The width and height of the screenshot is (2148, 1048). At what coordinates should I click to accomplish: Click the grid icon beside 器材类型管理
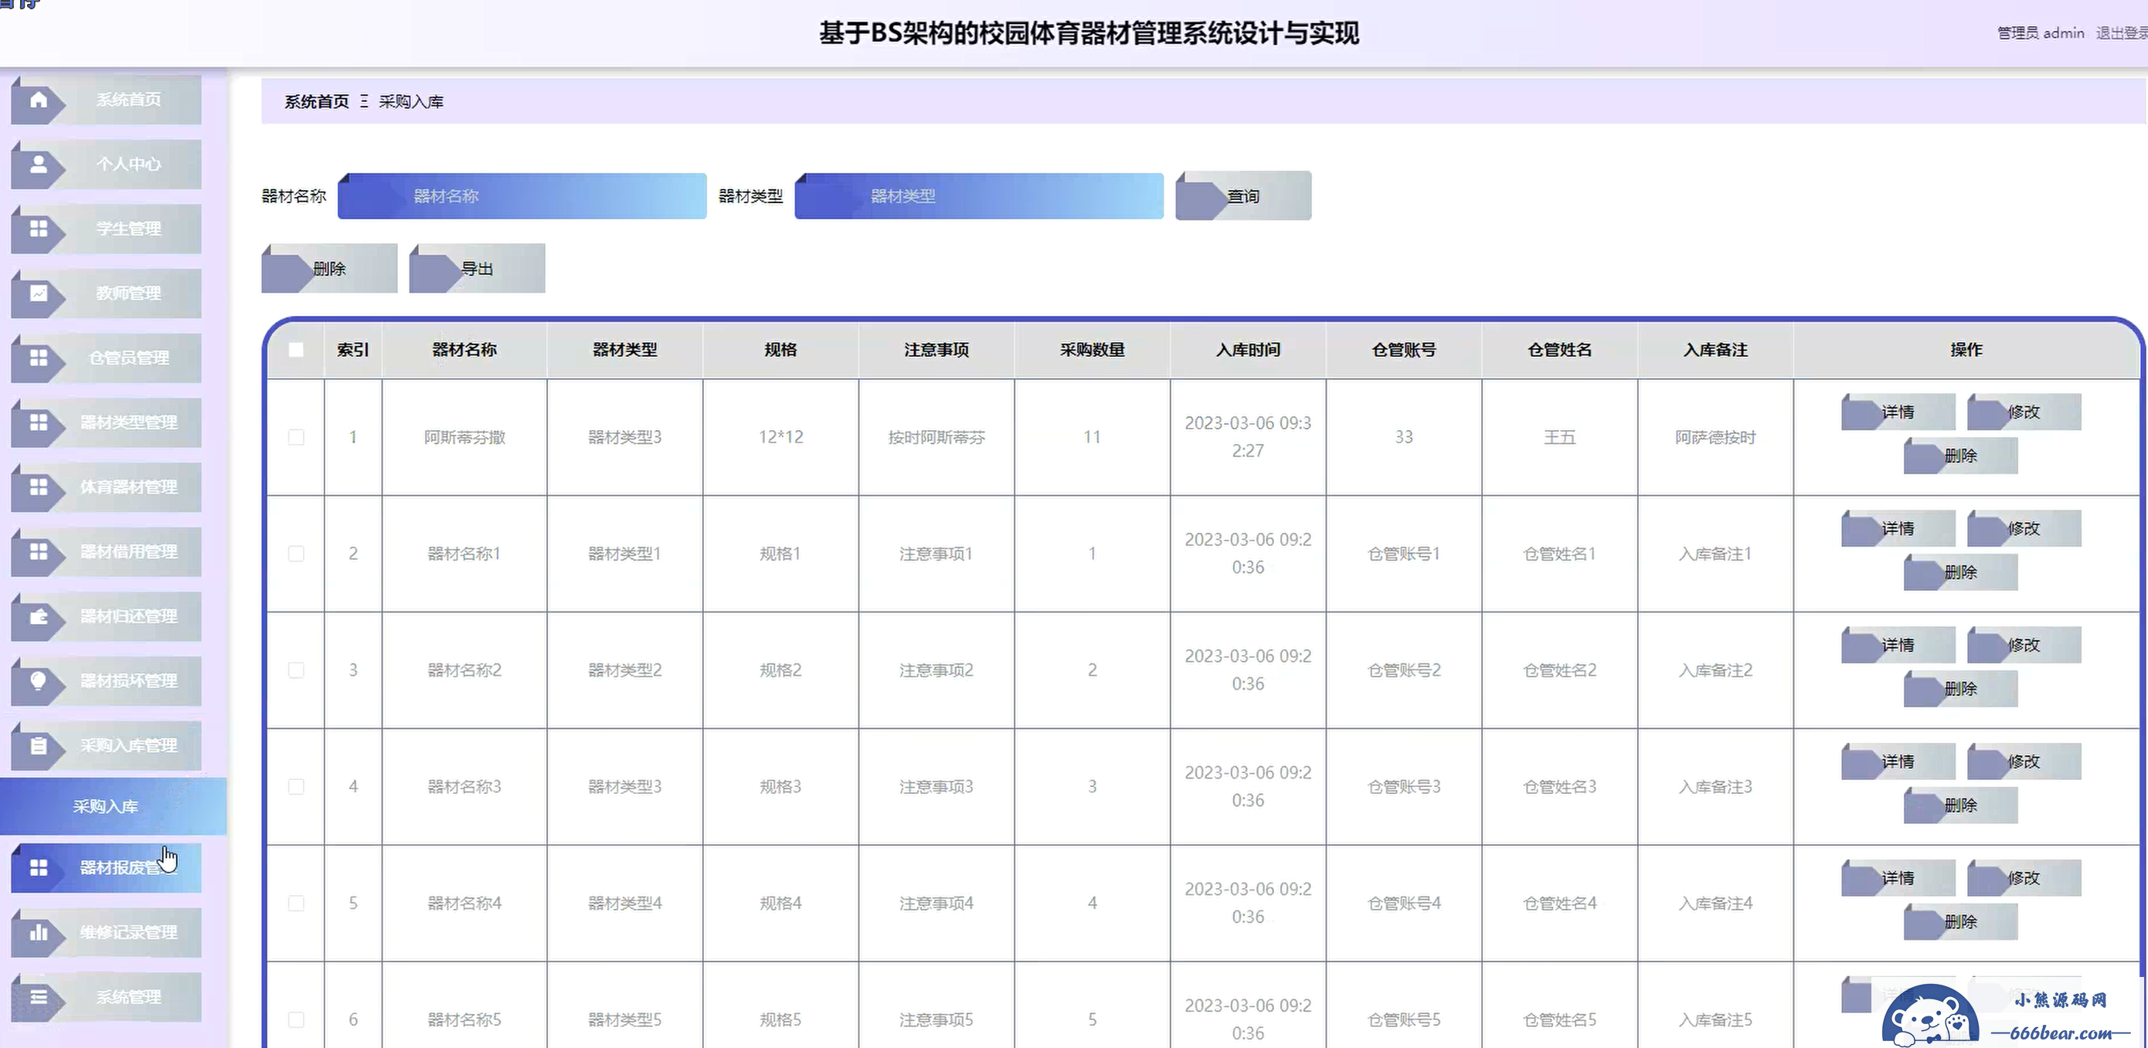(x=39, y=422)
